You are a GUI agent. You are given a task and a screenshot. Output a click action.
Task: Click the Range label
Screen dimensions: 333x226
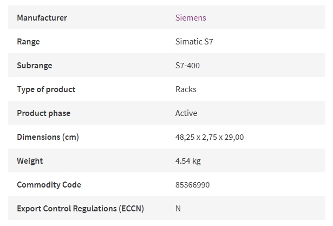[28, 41]
